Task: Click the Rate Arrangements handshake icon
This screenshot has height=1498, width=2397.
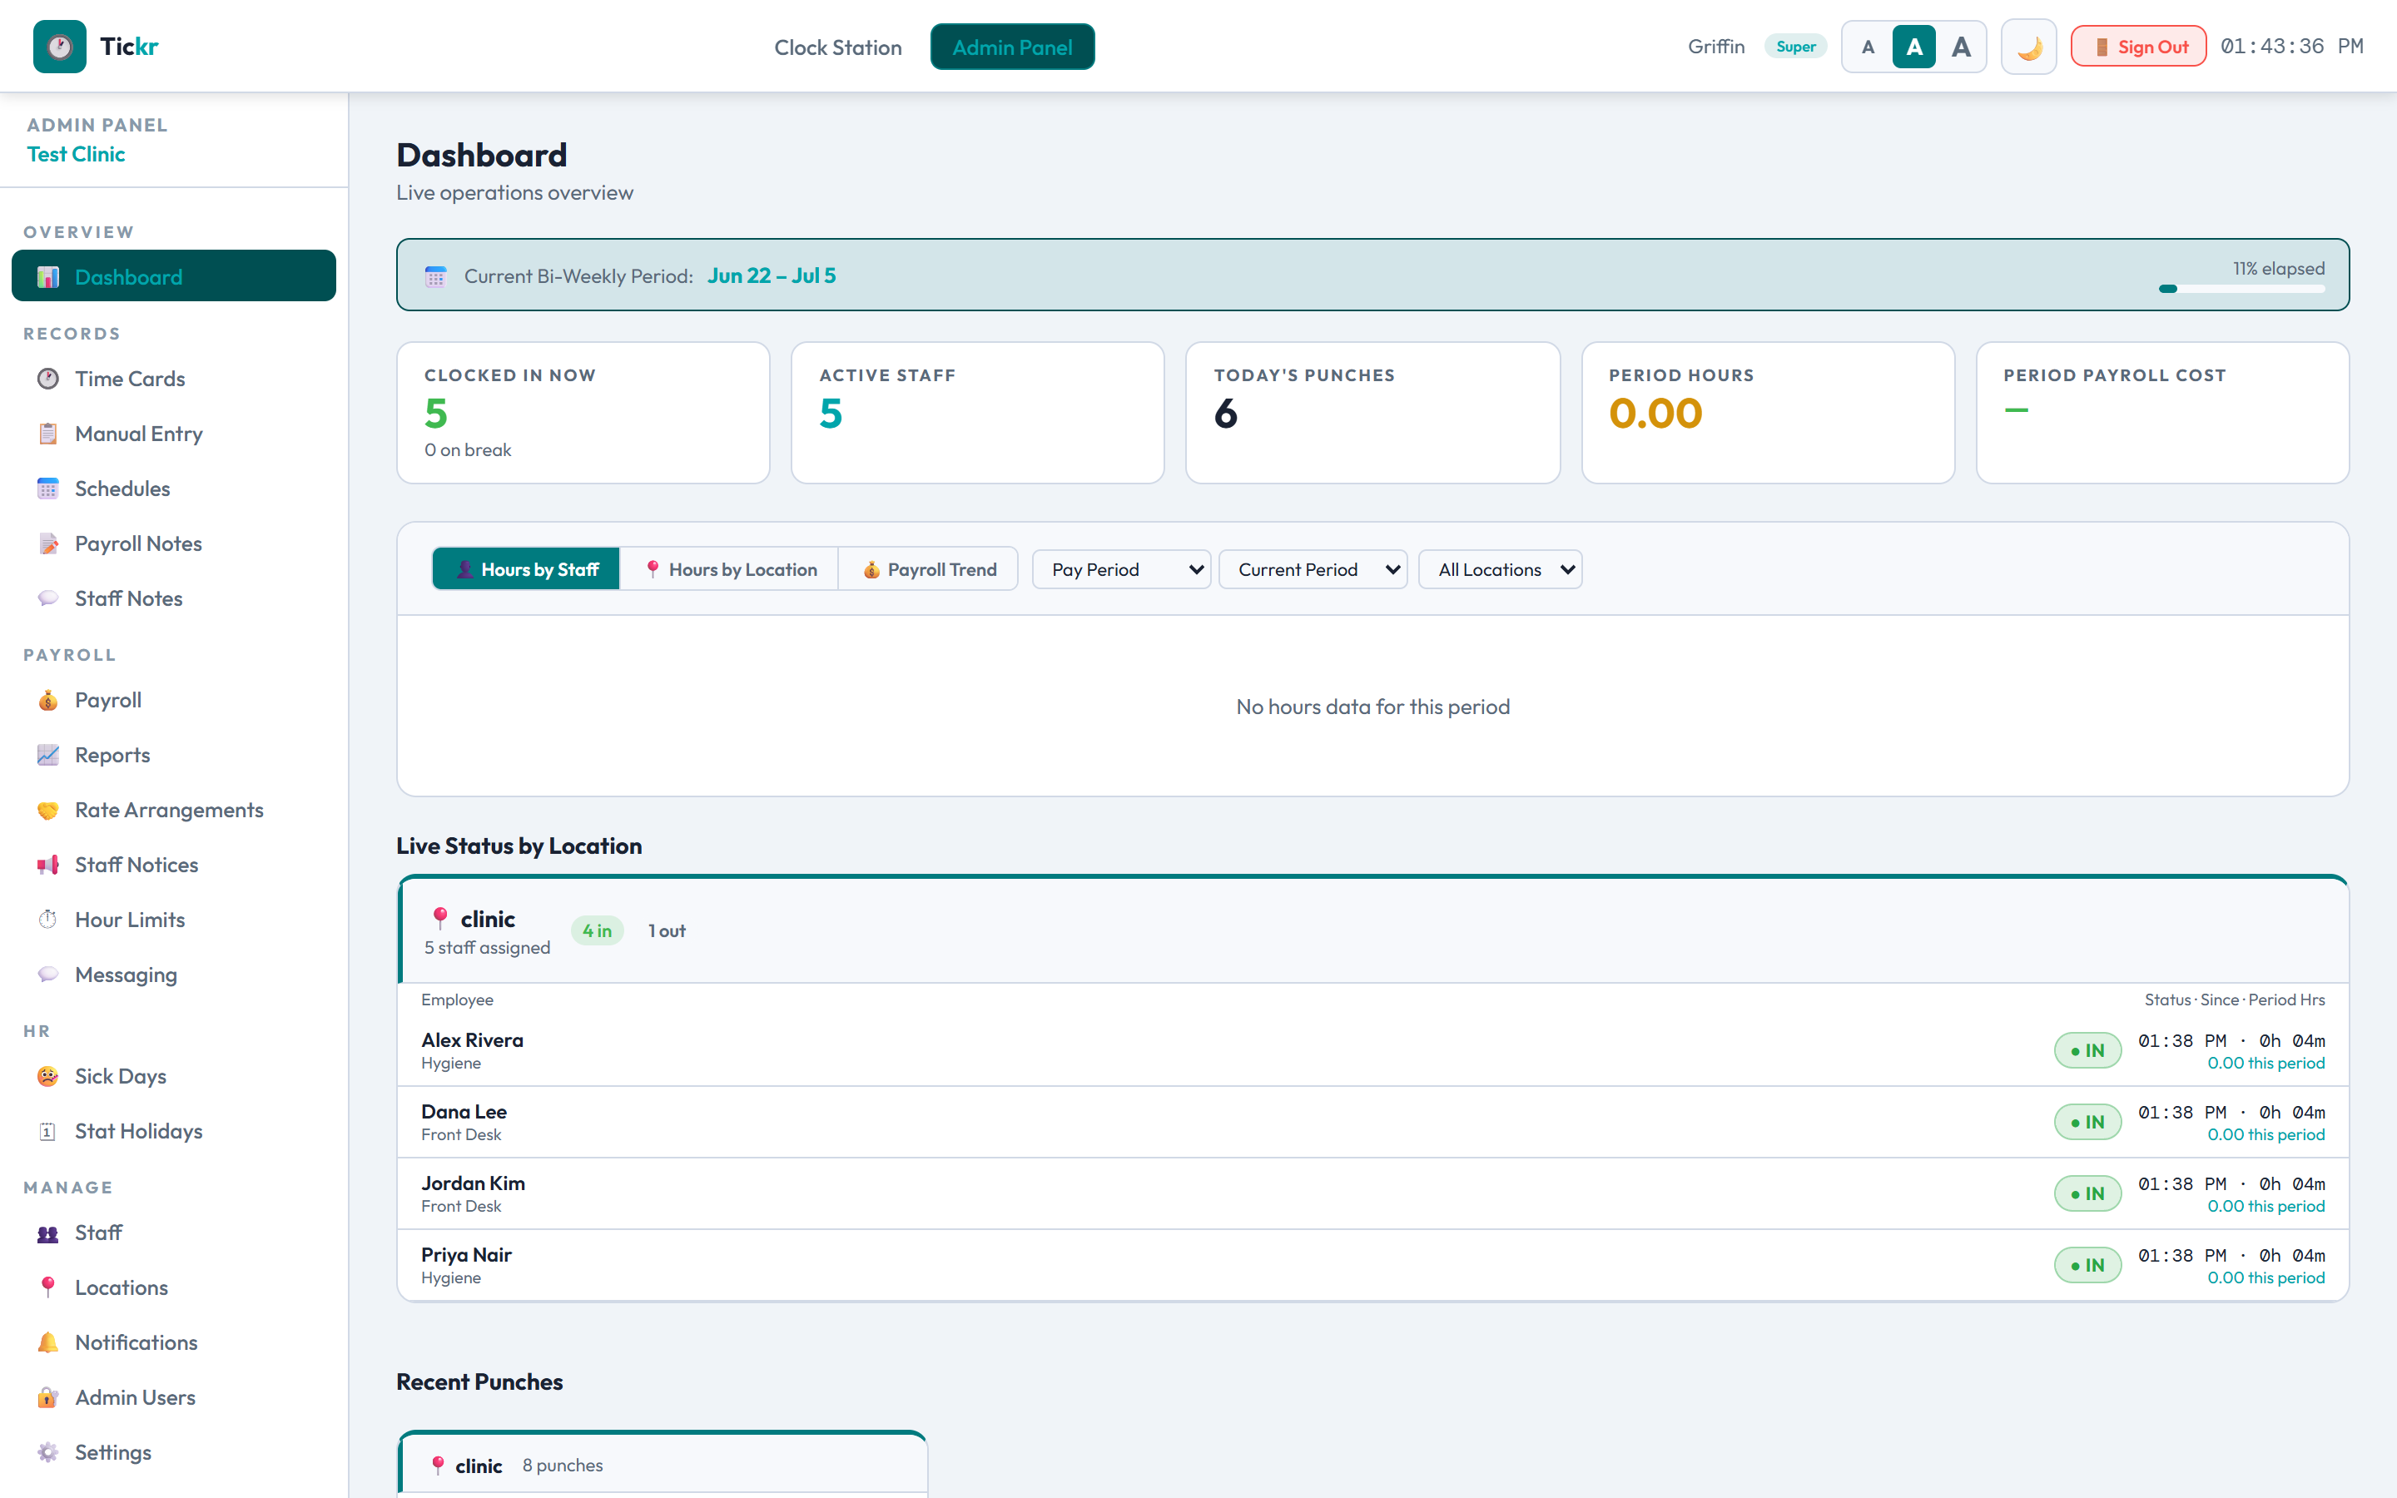Action: 47,811
